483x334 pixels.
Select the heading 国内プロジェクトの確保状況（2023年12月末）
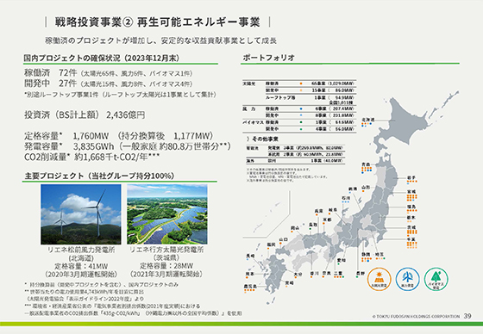click(102, 59)
